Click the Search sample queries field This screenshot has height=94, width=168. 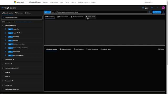[x=22, y=17]
